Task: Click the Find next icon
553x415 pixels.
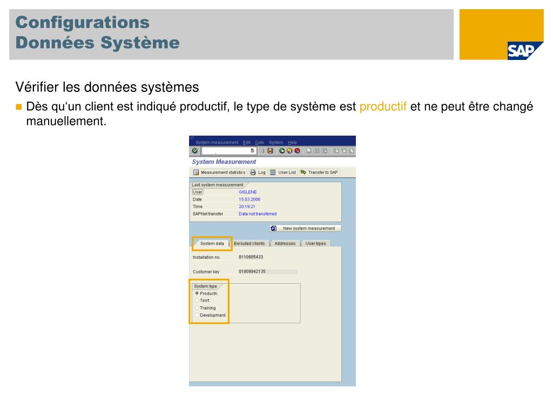Action: point(324,151)
